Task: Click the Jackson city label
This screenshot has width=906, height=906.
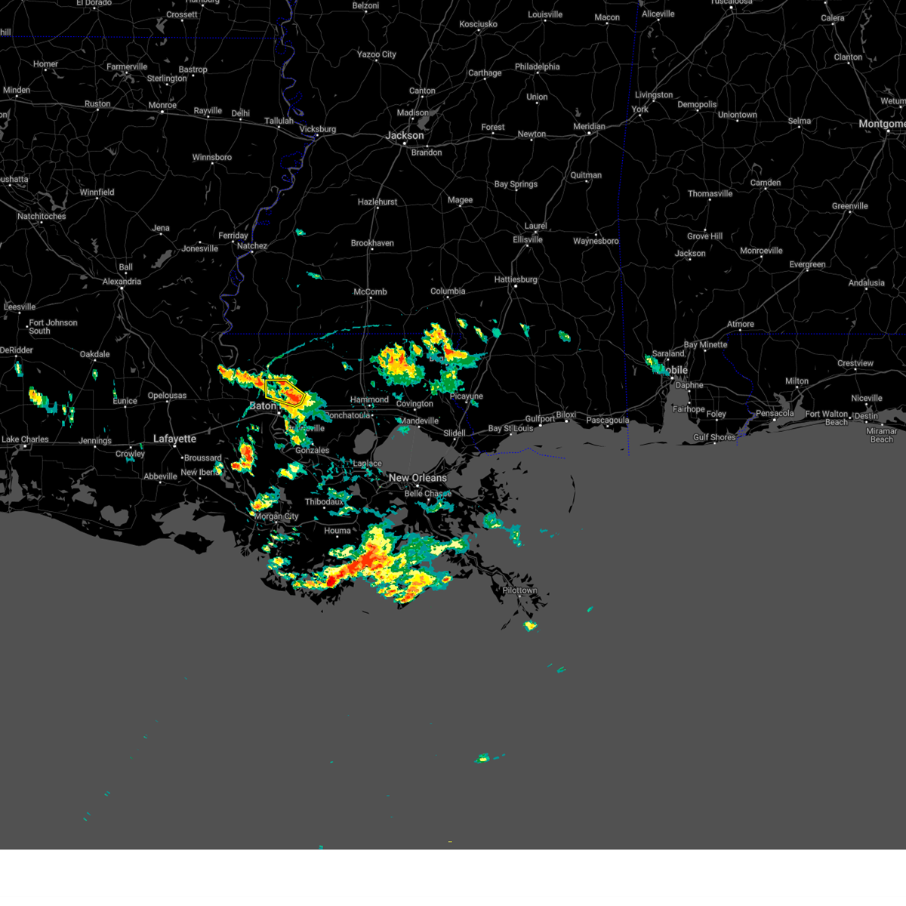Action: [x=405, y=135]
